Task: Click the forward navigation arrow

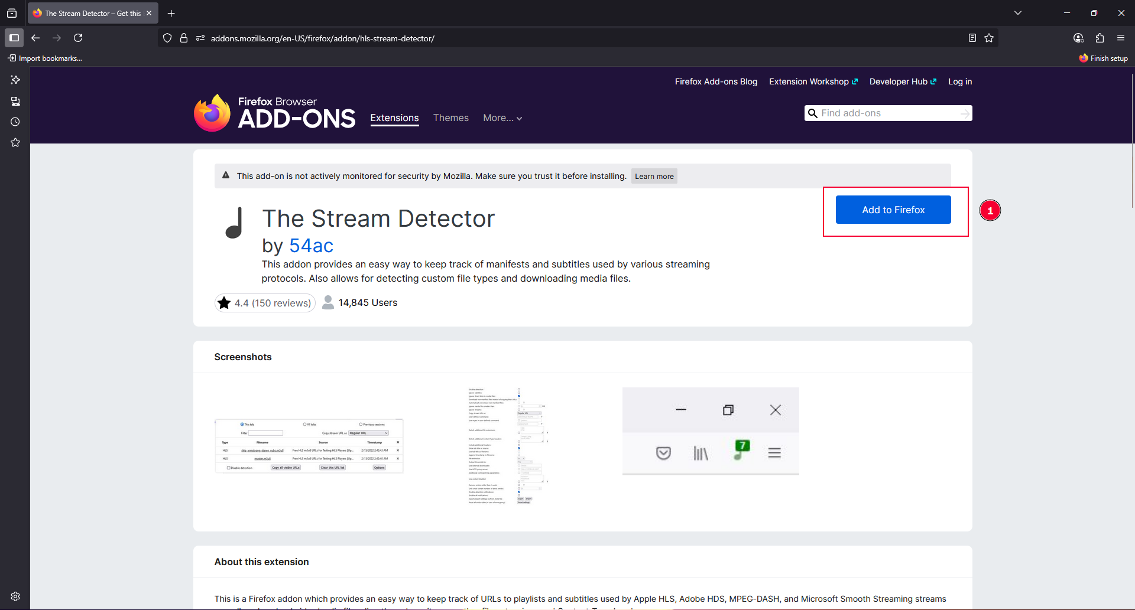Action: point(57,38)
